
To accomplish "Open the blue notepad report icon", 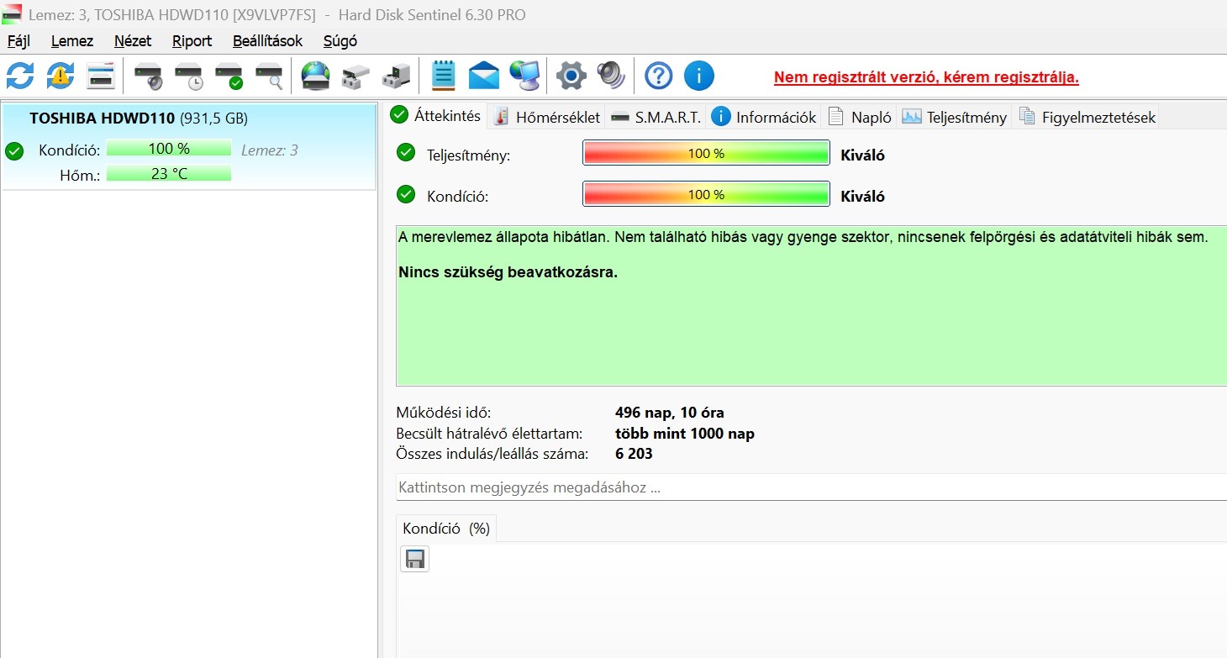I will tap(444, 76).
